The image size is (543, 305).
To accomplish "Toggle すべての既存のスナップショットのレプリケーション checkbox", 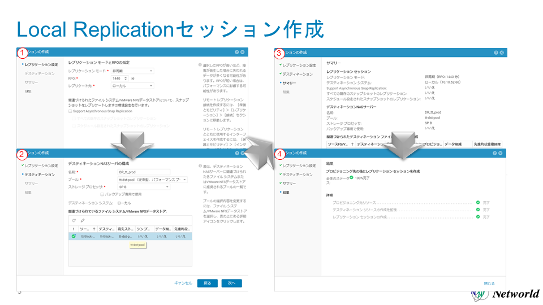I will click(74, 119).
